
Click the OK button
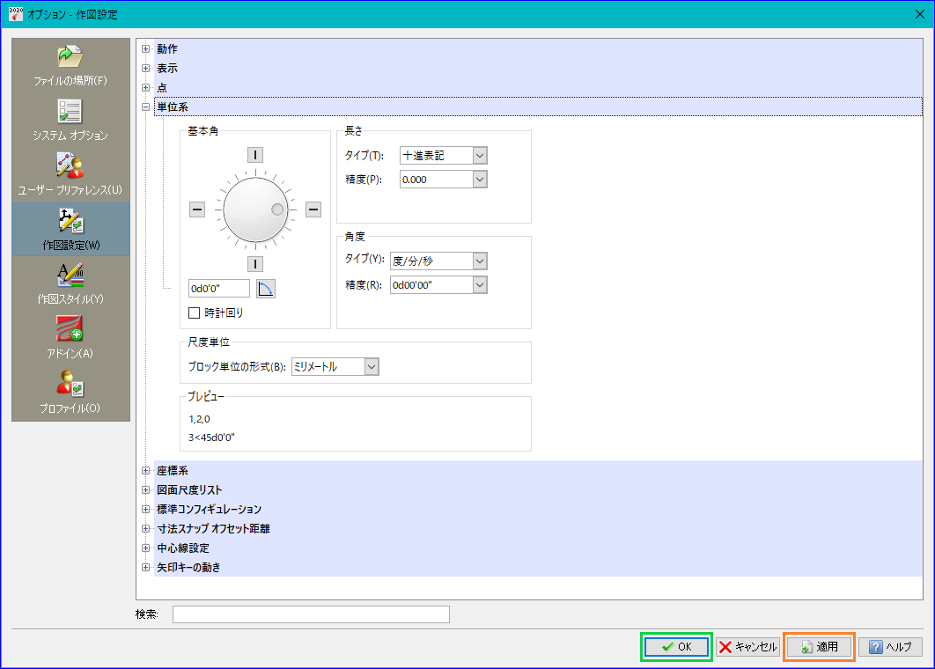click(676, 647)
